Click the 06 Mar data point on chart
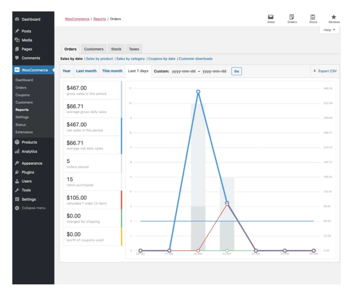 tap(314, 251)
